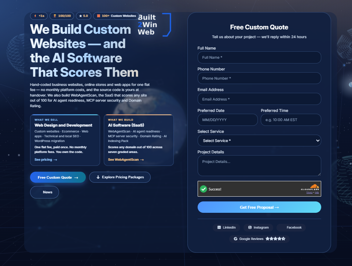Submit with Get Free Proposal button
This screenshot has height=266, width=352.
pos(259,207)
